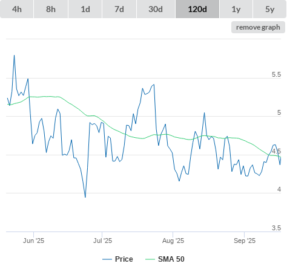This screenshot has height=275, width=287.
Task: Click the Sep '25 axis marker
Action: pos(245,241)
